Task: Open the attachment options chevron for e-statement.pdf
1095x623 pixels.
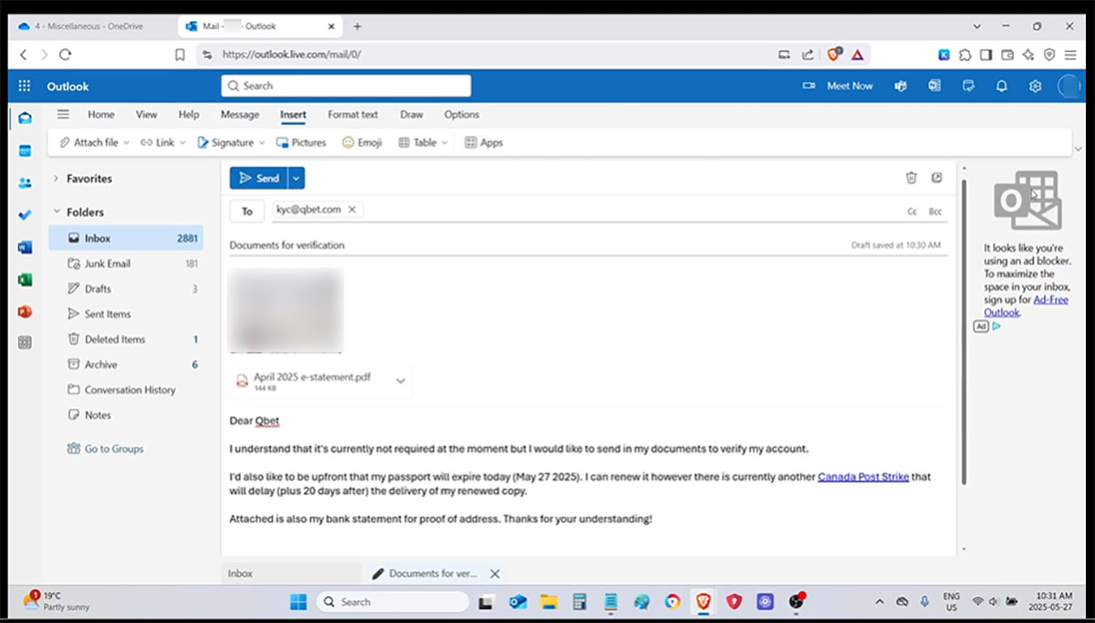Action: point(400,381)
